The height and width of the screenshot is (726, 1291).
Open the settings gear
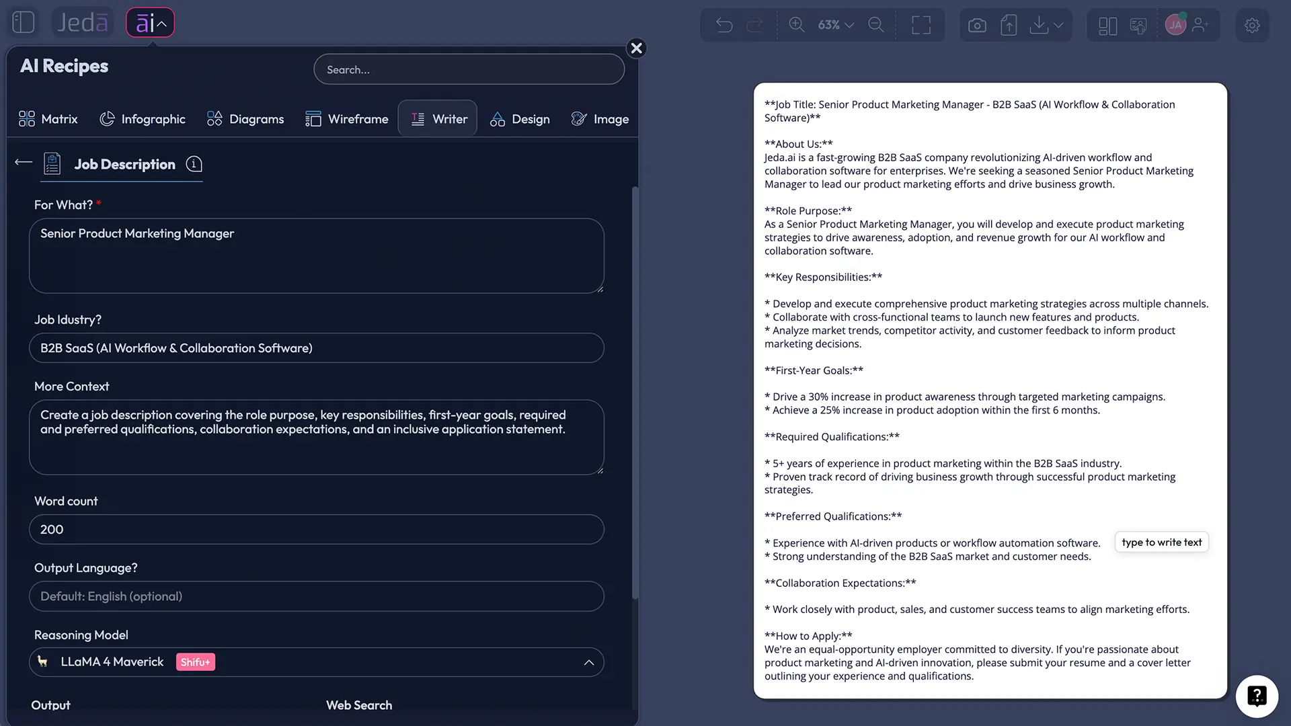1252,26
